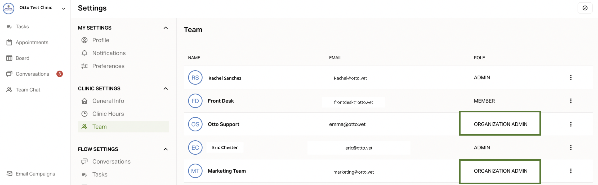
Task: Click the Marketing Team Organization Admin role
Action: click(x=500, y=171)
